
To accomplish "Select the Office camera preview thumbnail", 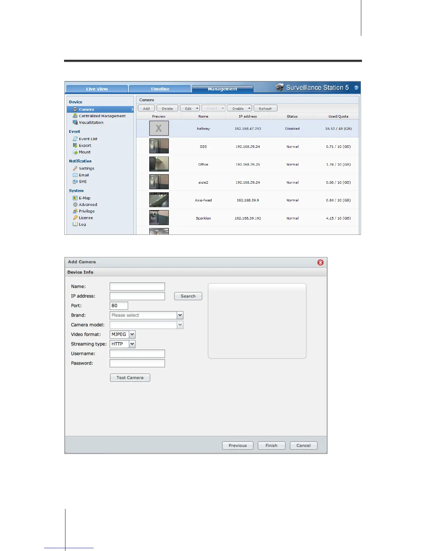I will (x=159, y=164).
